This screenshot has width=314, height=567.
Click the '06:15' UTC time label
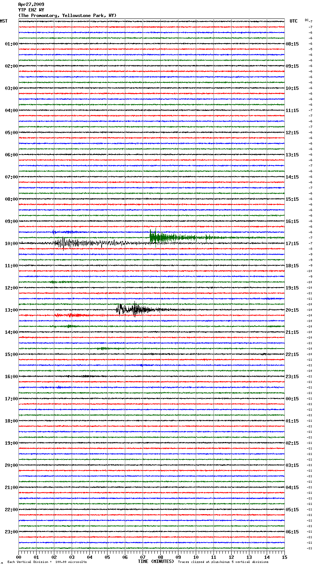pyautogui.click(x=292, y=532)
